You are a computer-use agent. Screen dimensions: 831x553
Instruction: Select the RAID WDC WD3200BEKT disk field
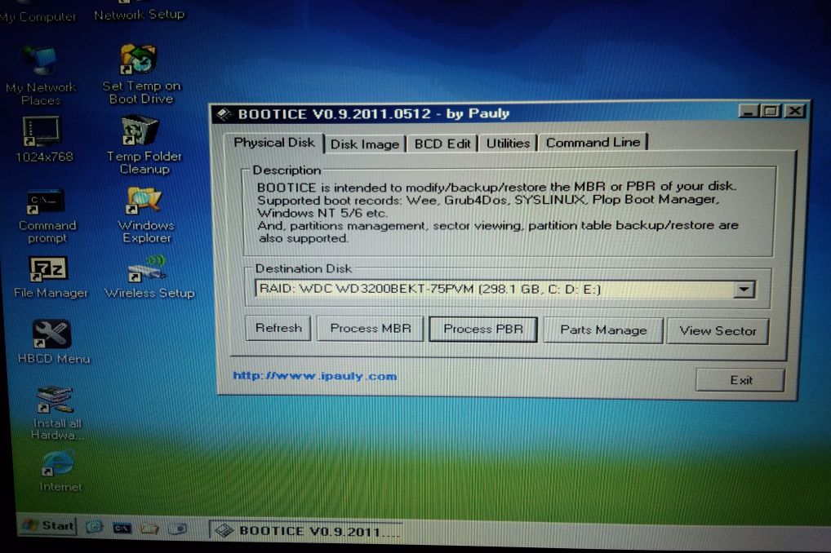[x=505, y=289]
